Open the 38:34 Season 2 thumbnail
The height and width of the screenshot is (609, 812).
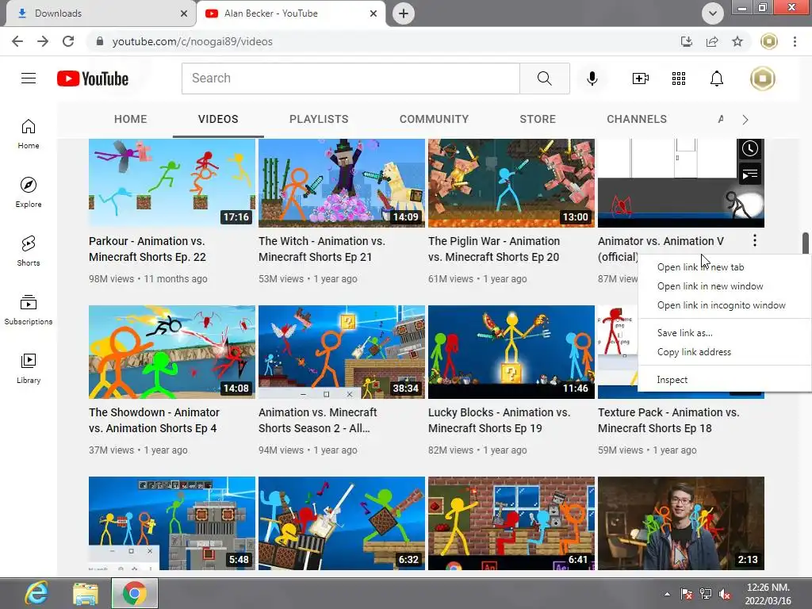tap(342, 352)
